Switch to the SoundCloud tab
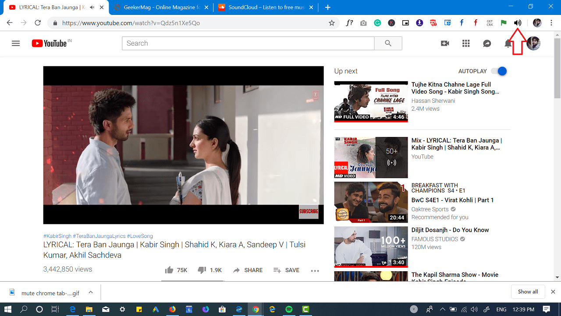 (266, 7)
